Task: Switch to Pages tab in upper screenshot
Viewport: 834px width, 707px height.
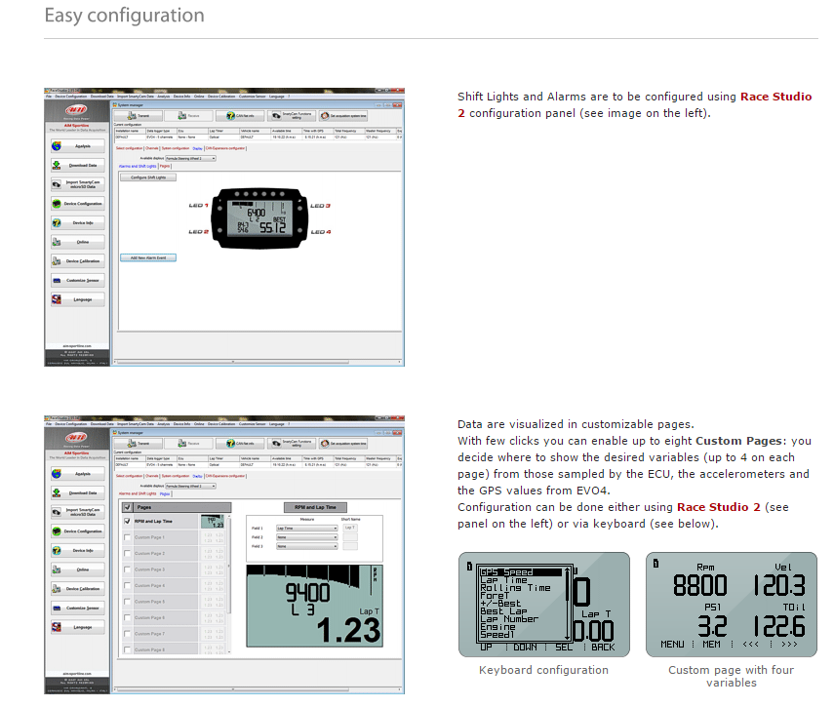Action: (165, 167)
